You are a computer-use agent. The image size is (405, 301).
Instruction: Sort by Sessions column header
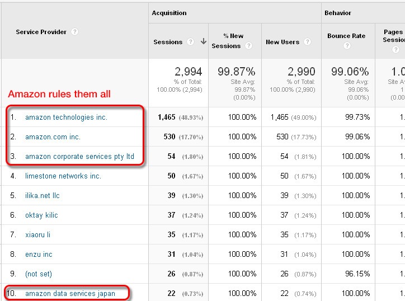(168, 42)
